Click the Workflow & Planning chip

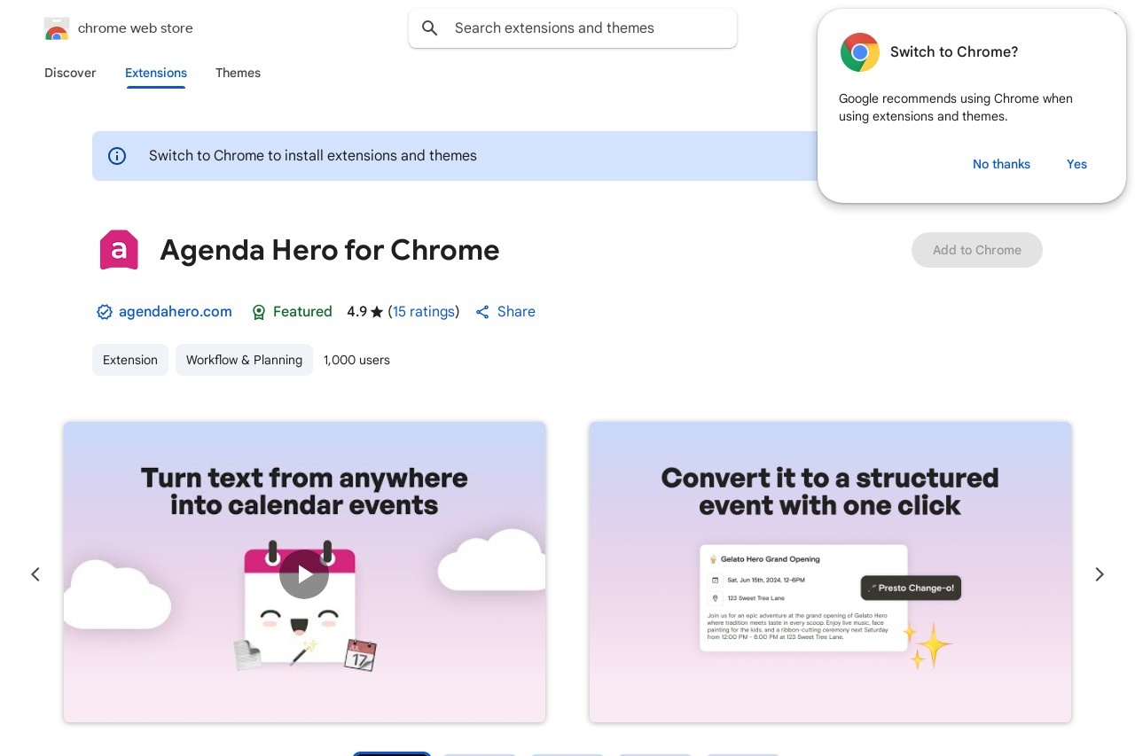point(244,360)
